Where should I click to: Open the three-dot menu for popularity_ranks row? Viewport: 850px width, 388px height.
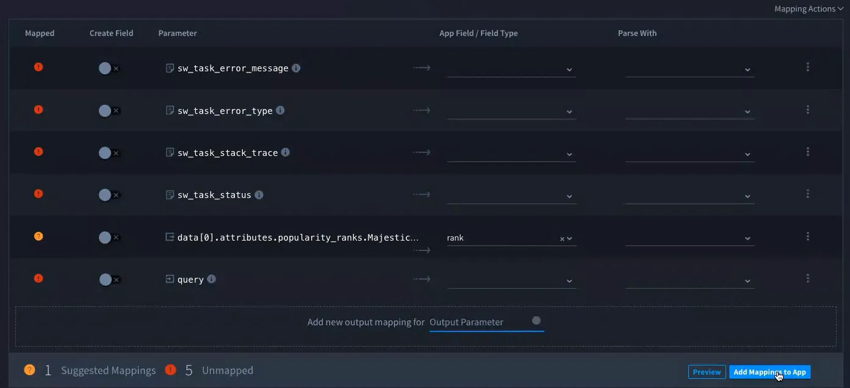coord(807,236)
